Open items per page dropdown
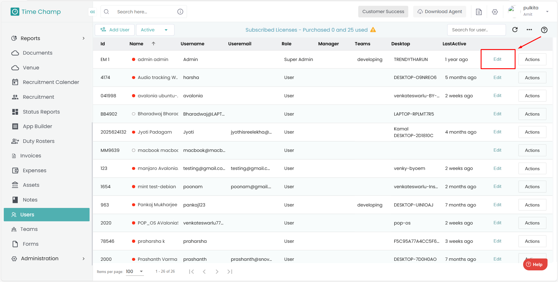 pos(135,272)
